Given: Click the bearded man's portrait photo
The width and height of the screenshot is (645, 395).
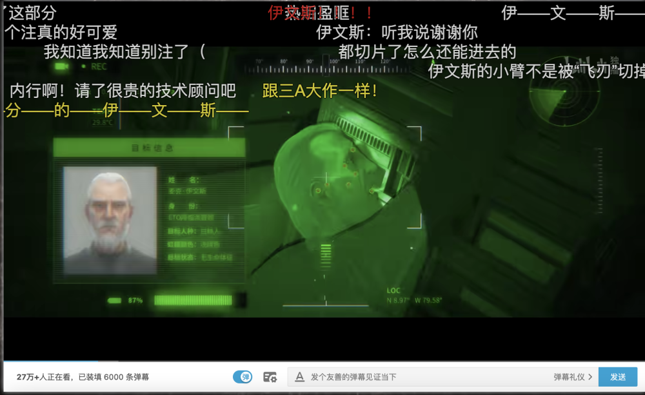Looking at the screenshot, I should pos(110,220).
